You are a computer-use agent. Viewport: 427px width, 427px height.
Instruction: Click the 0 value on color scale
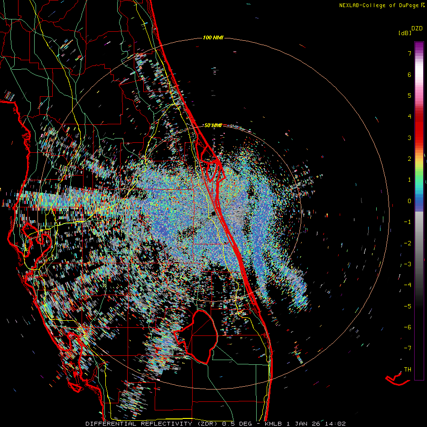[409, 201]
